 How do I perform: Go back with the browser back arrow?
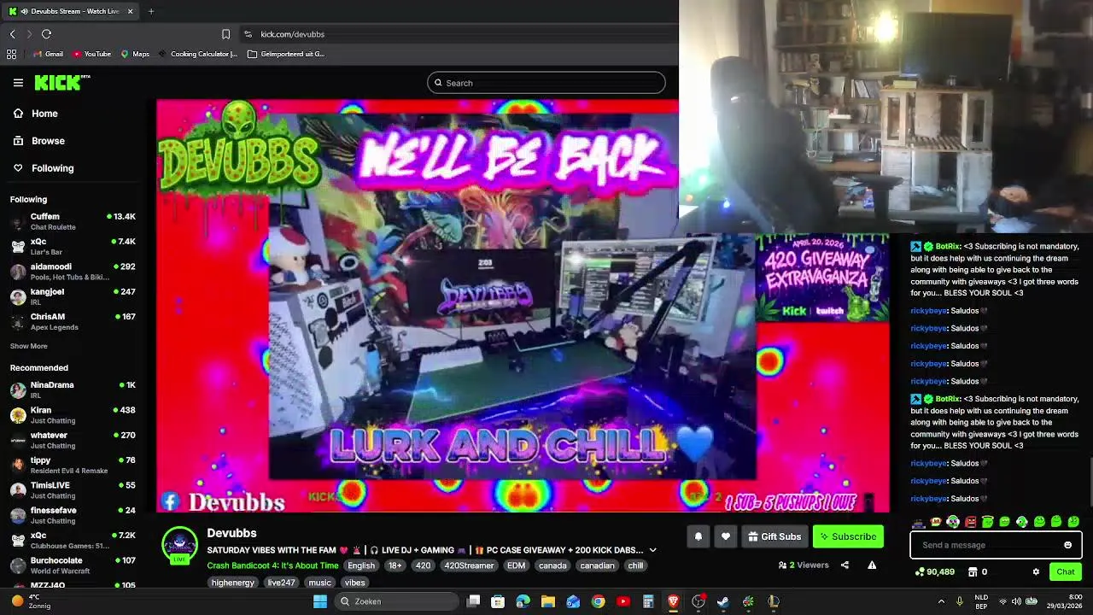point(12,34)
